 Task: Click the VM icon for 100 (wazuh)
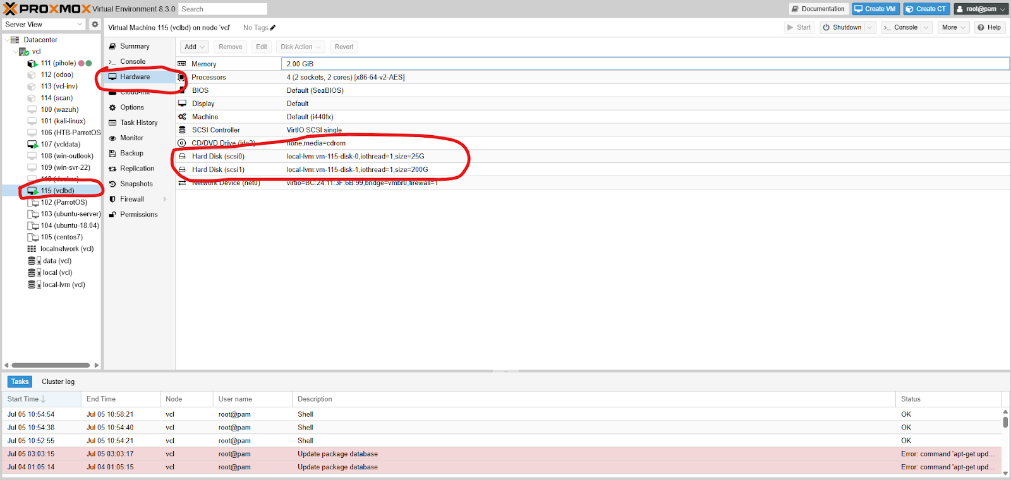click(x=32, y=109)
